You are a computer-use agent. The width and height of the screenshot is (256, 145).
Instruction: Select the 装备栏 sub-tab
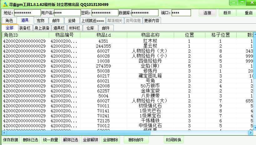[x=25, y=28]
